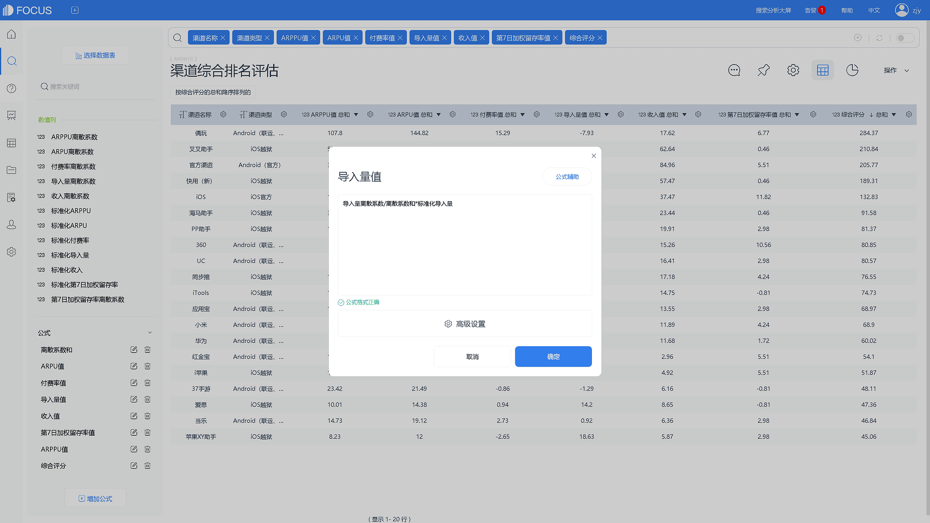The width and height of the screenshot is (930, 523).
Task: Pin the answer with the pin icon
Action: (x=764, y=70)
